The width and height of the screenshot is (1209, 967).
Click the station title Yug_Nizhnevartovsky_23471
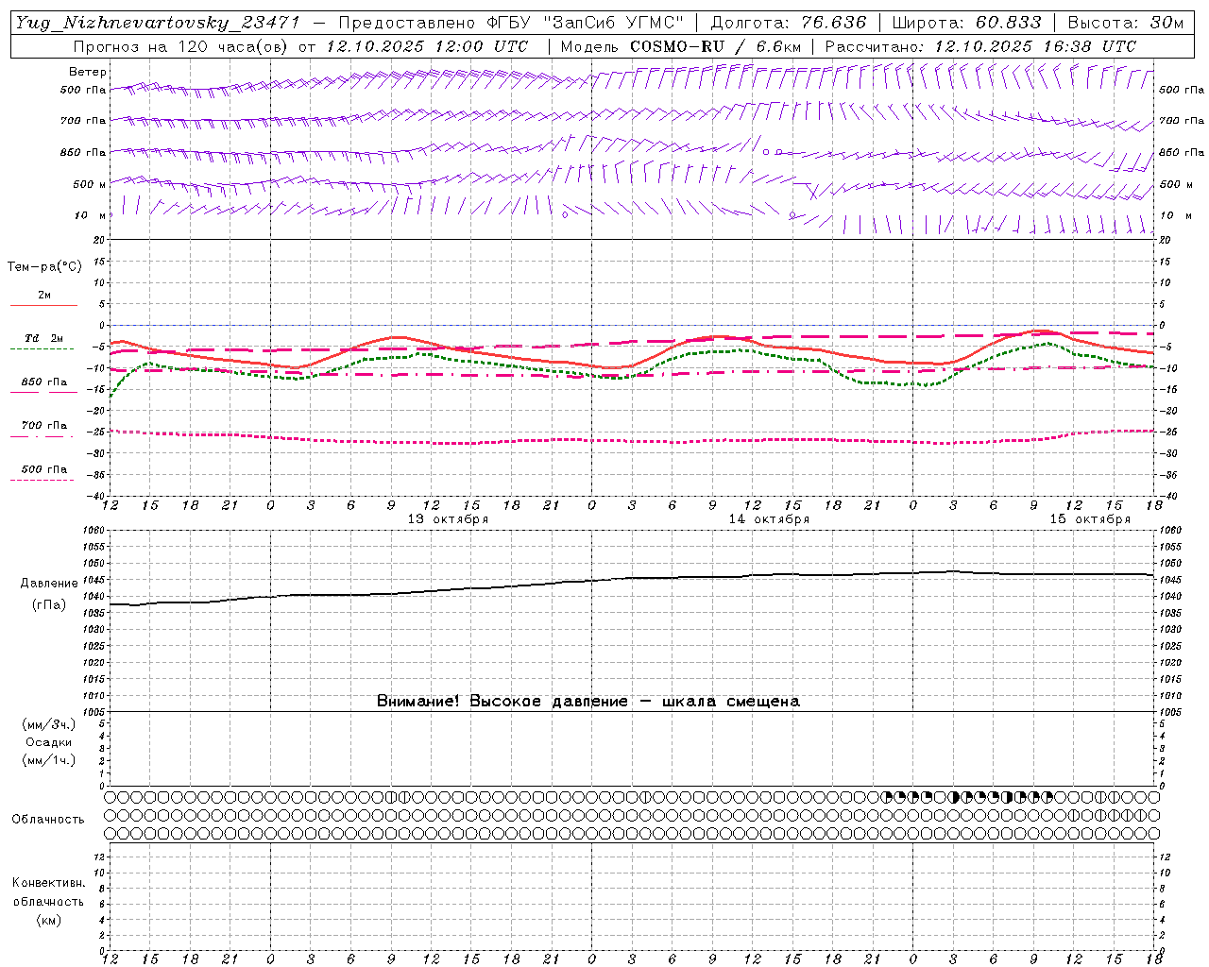tap(158, 23)
